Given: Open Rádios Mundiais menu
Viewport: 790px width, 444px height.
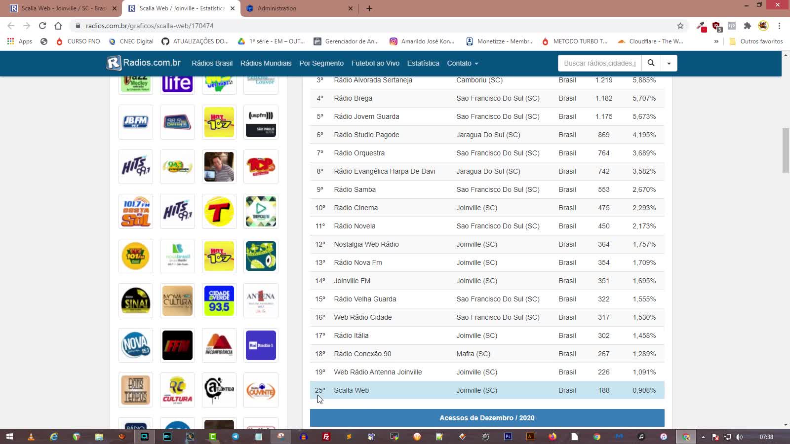Looking at the screenshot, I should [x=266, y=63].
